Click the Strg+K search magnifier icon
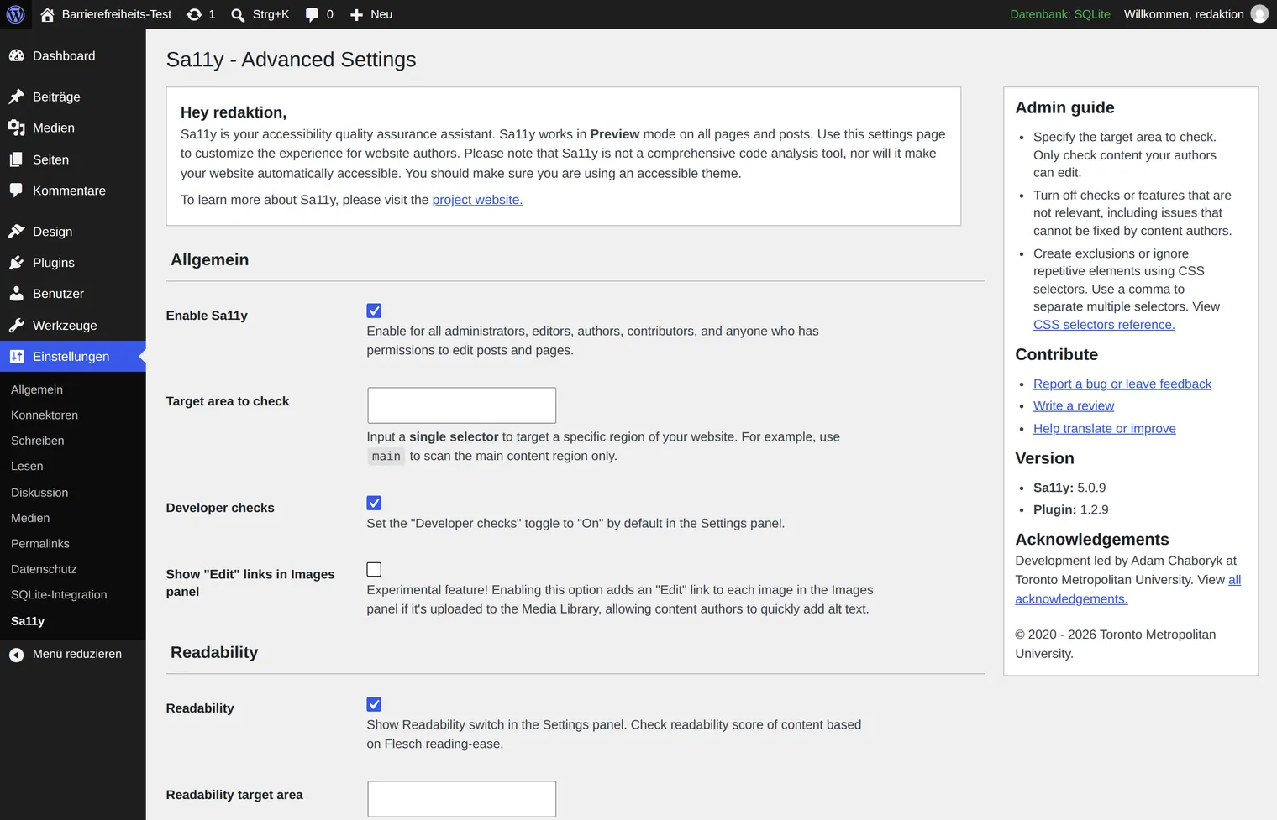The image size is (1277, 820). 238,14
